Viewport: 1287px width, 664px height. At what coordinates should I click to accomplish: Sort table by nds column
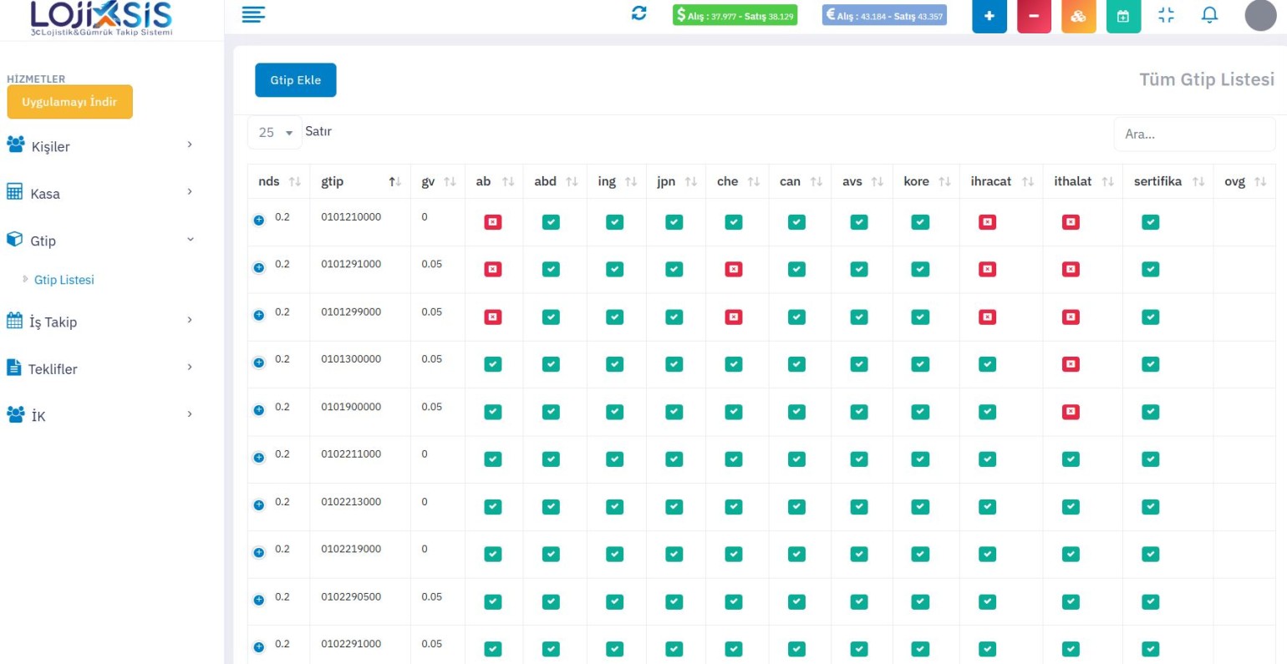pos(279,181)
